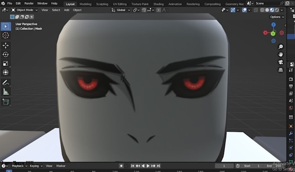Viewport: 295px width, 172px height.
Task: Toggle viewport overlays visibility
Action: (244, 10)
